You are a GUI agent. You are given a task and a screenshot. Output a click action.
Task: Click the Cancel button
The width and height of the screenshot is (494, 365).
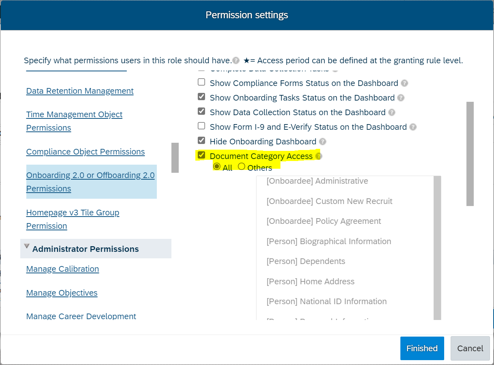(x=470, y=348)
